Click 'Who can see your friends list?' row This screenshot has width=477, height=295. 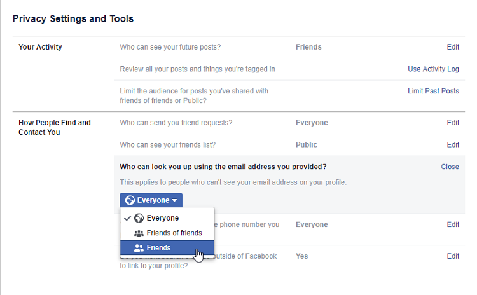click(x=289, y=145)
